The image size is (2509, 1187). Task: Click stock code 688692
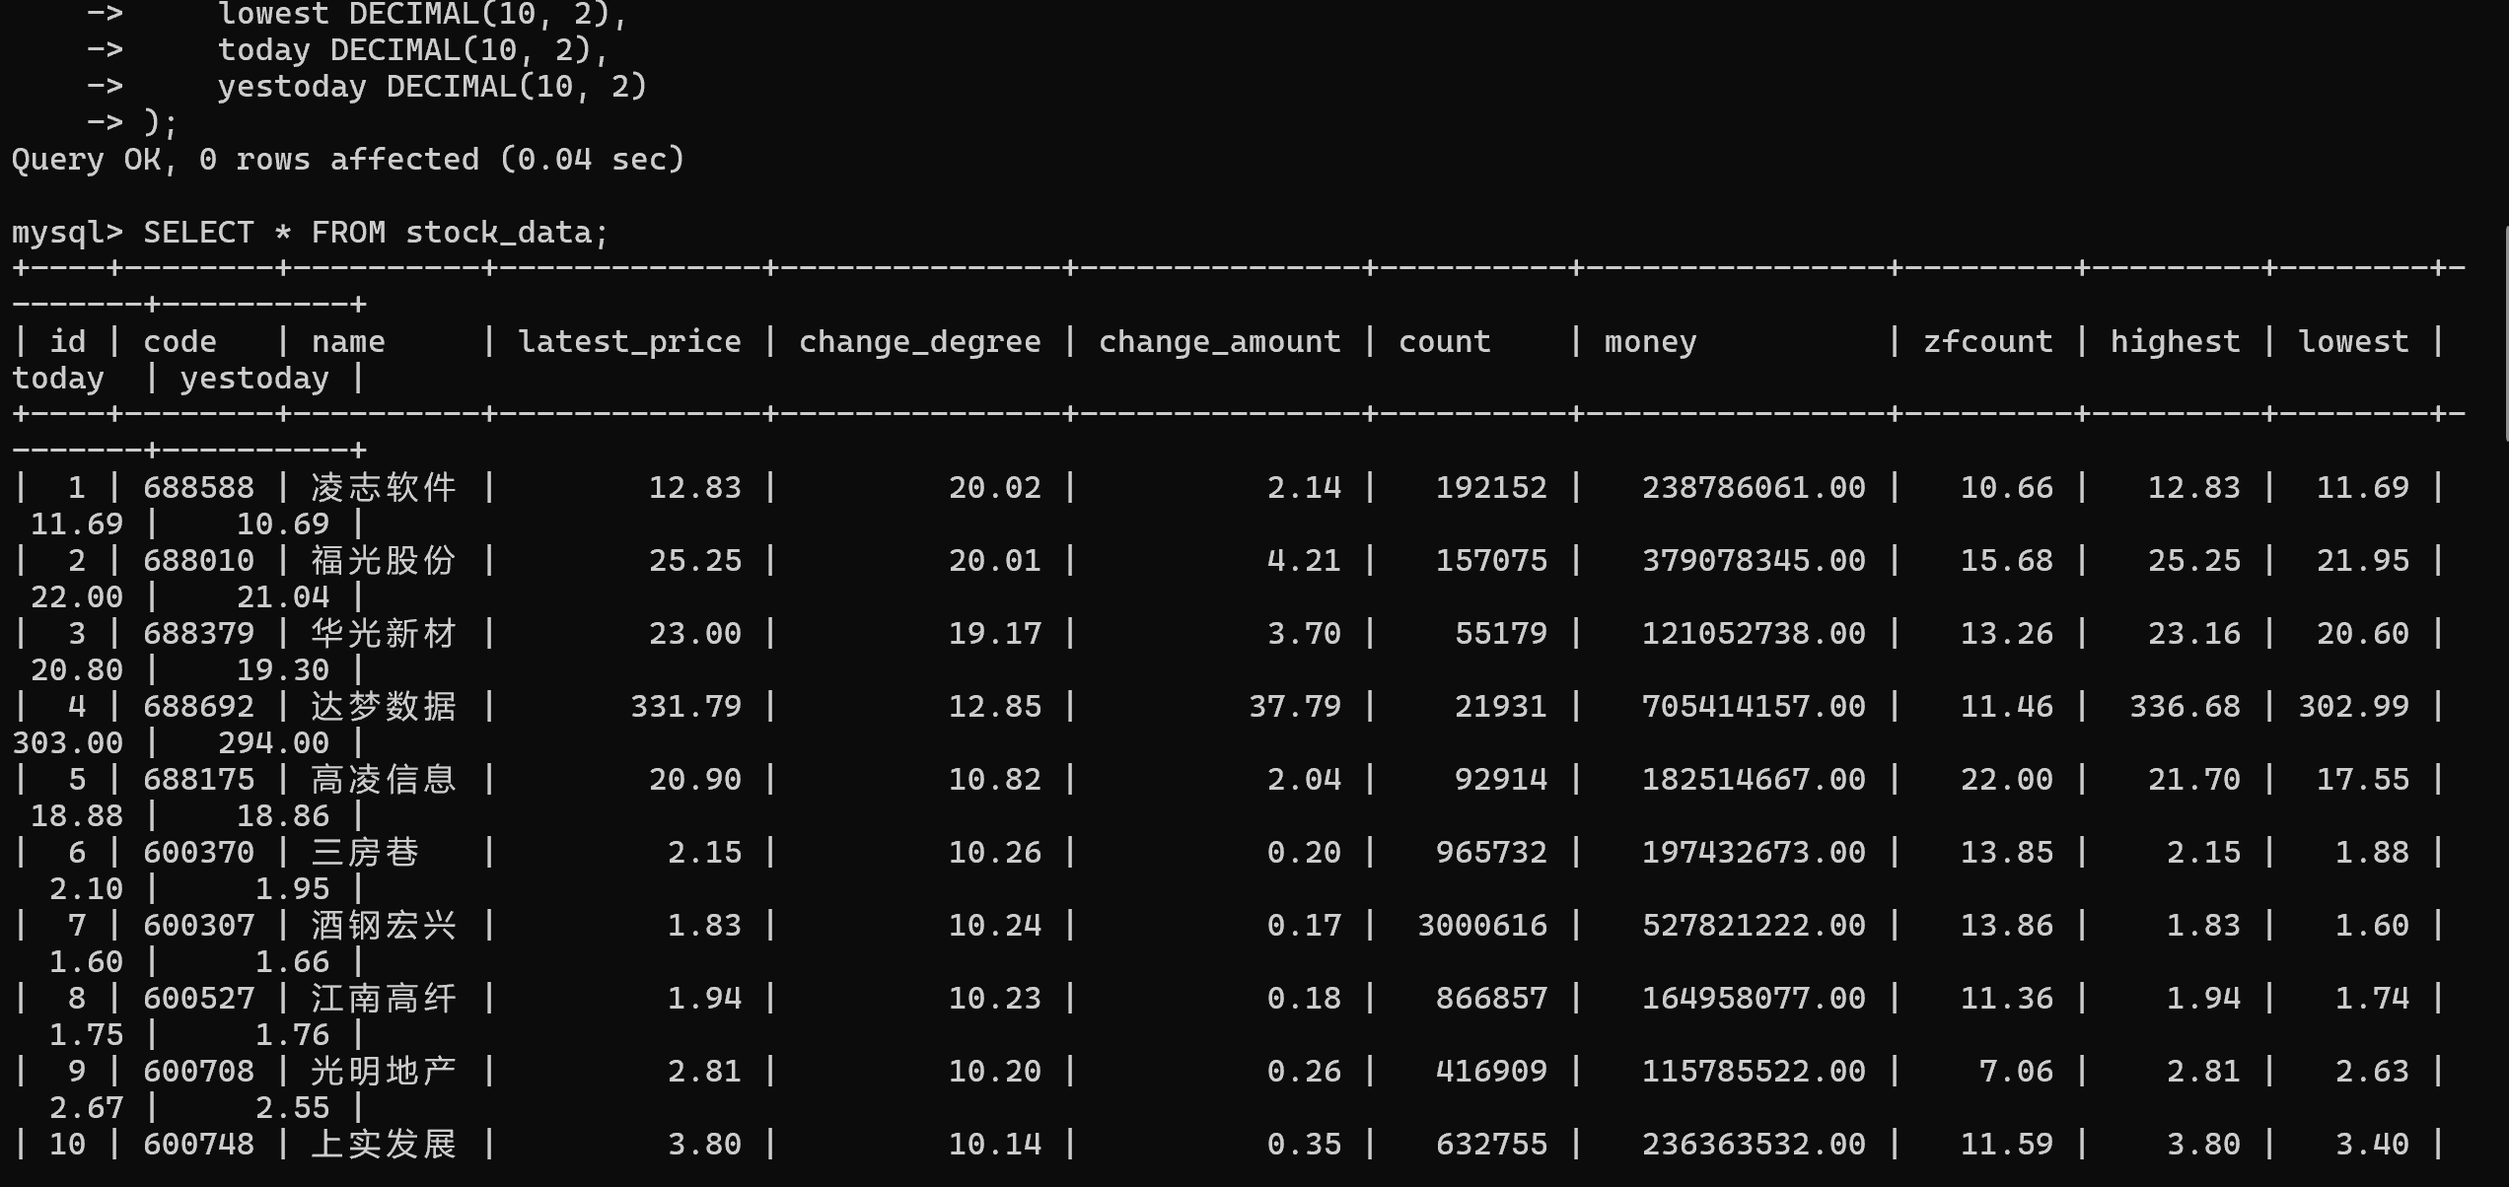click(x=198, y=706)
